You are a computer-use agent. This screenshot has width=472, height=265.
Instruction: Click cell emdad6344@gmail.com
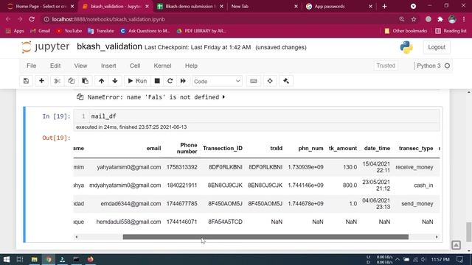(x=131, y=204)
